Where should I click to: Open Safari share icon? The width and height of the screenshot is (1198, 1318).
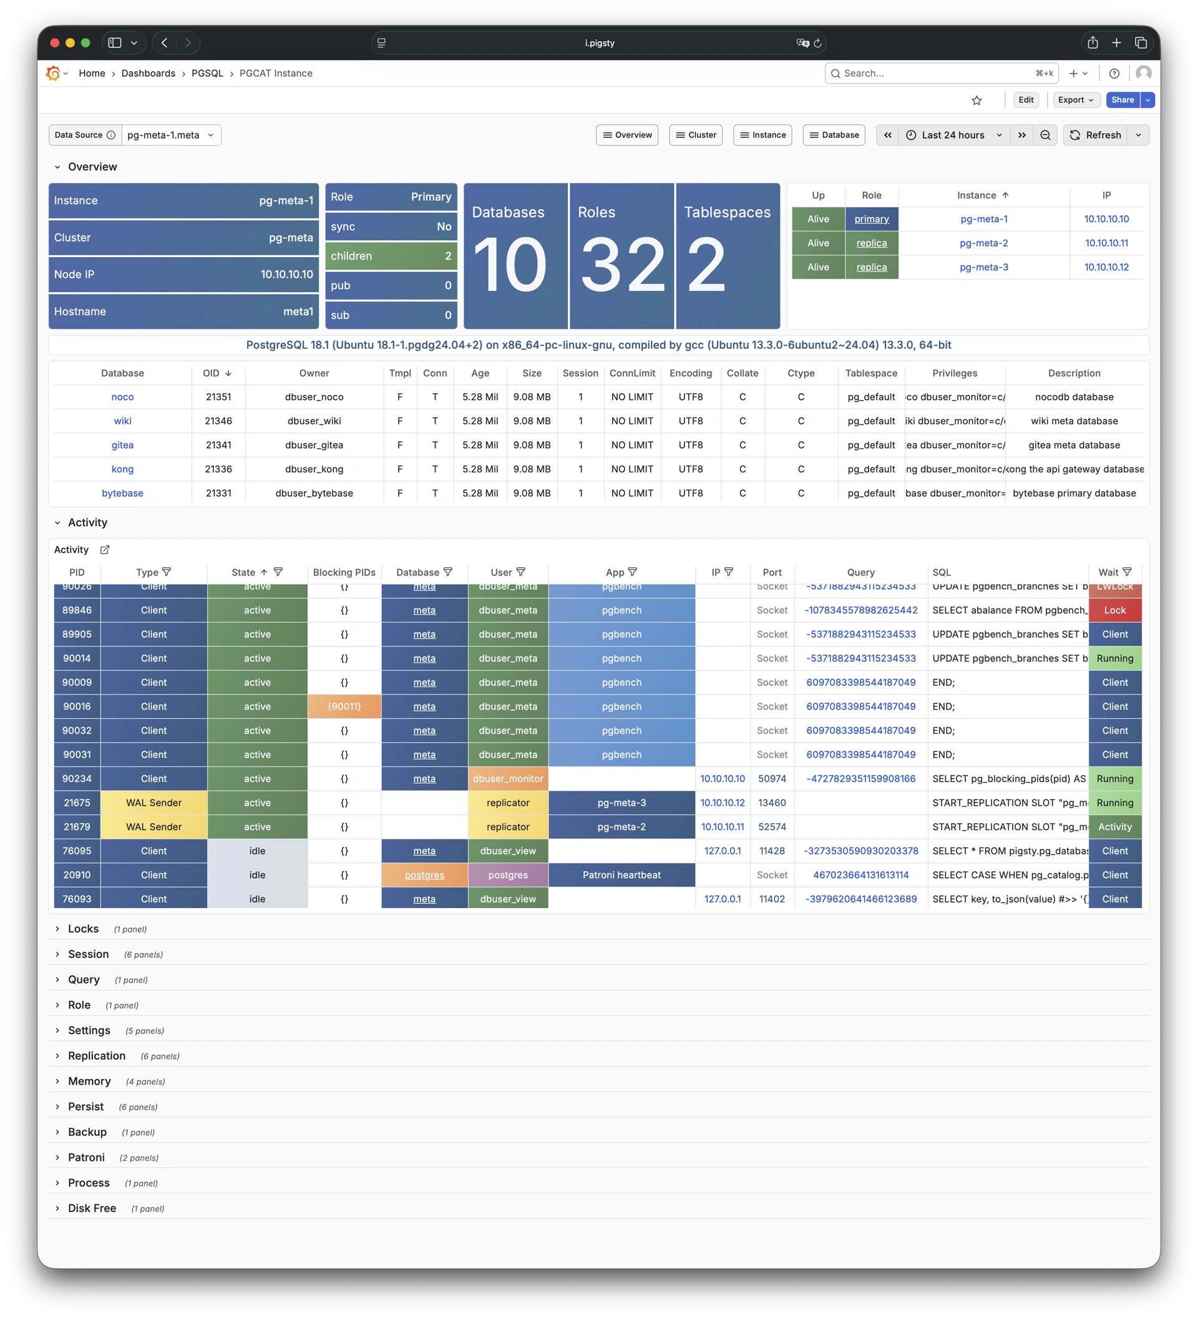click(x=1092, y=42)
